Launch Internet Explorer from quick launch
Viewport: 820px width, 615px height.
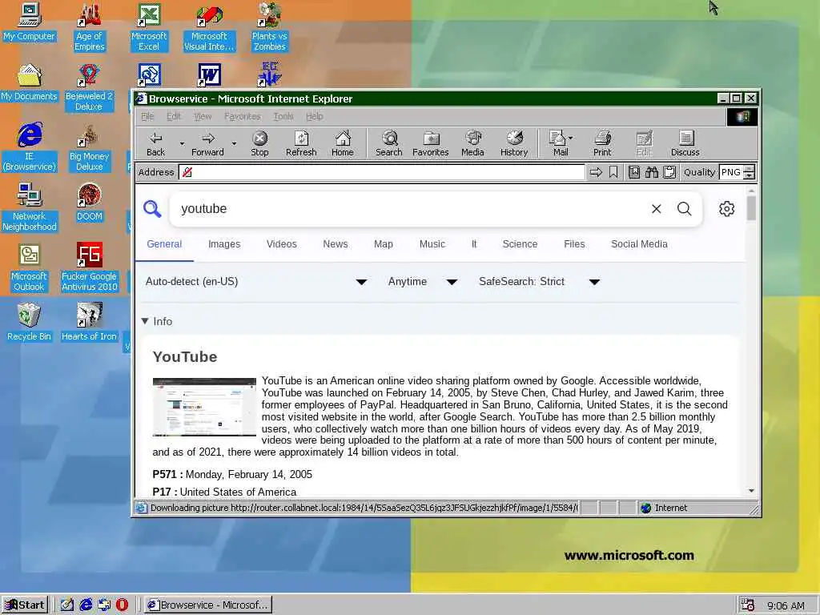[x=86, y=605]
